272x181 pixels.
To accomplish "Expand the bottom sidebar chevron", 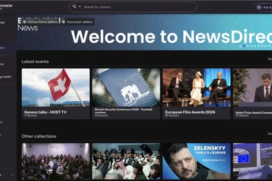I will (12, 175).
